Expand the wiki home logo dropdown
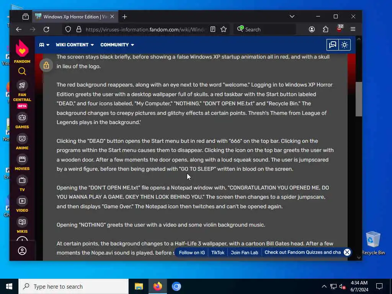 click(x=44, y=45)
